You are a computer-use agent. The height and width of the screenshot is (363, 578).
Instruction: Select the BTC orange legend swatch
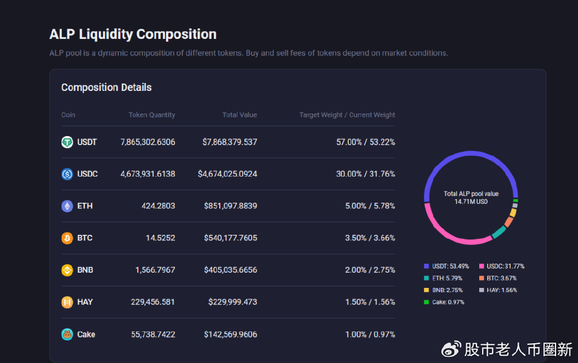click(x=481, y=278)
